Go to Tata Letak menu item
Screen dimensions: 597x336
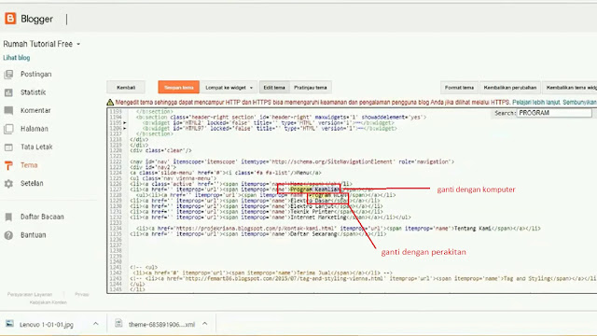coord(36,147)
